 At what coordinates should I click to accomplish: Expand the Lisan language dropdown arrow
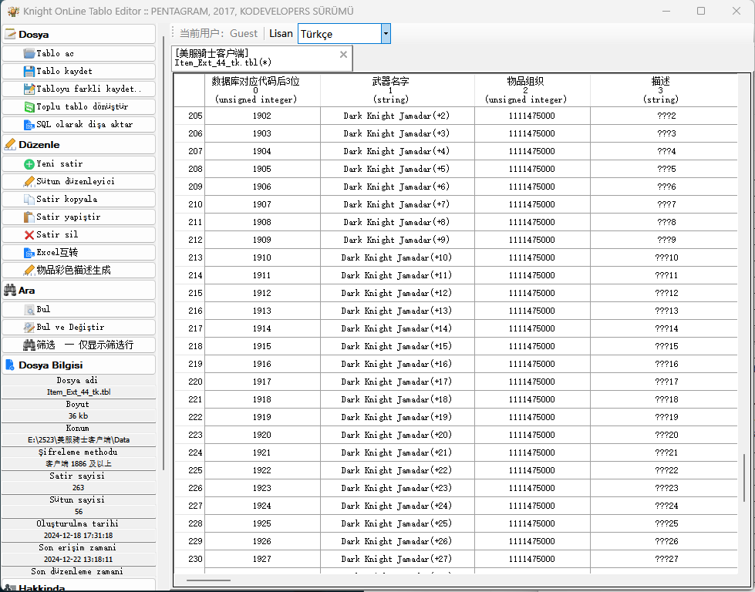386,34
